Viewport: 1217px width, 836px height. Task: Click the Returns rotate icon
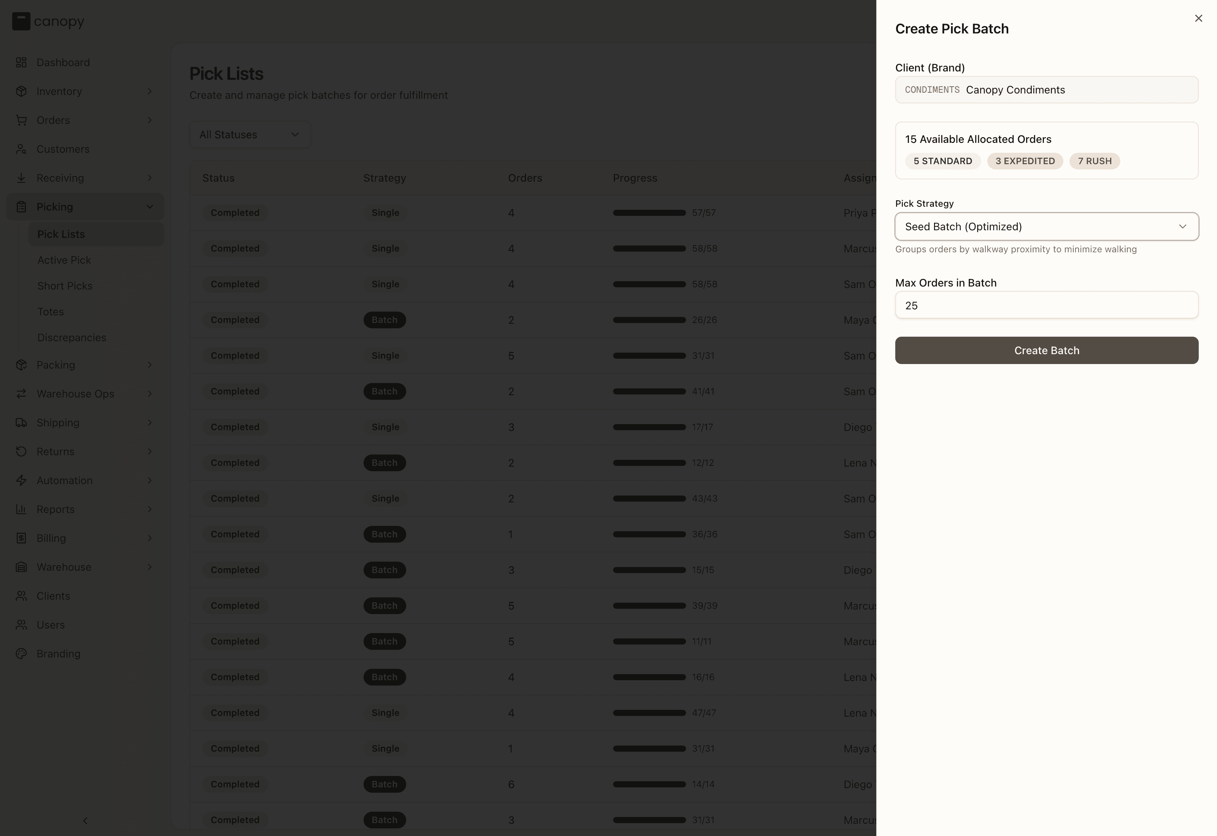pyautogui.click(x=21, y=451)
